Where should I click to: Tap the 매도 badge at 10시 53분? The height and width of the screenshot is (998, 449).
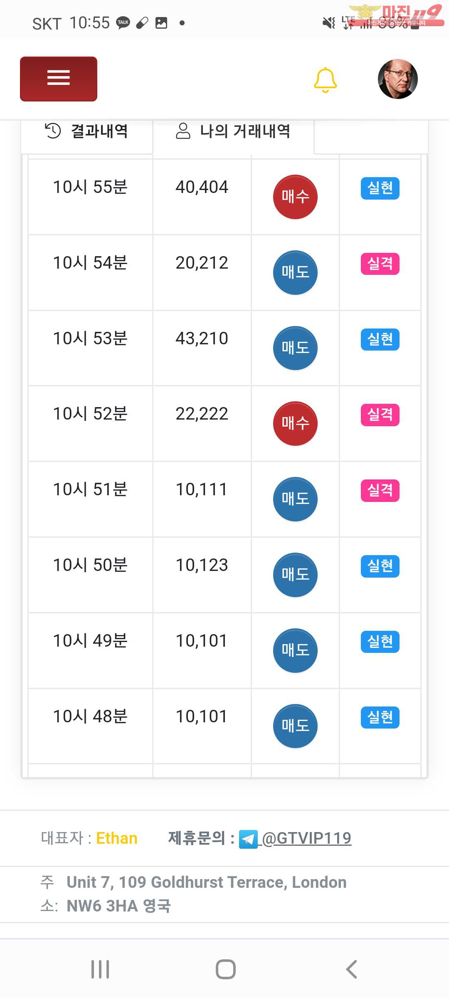pyautogui.click(x=295, y=348)
